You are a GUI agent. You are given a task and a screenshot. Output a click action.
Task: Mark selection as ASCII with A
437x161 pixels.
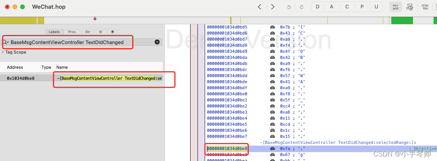[331, 7]
